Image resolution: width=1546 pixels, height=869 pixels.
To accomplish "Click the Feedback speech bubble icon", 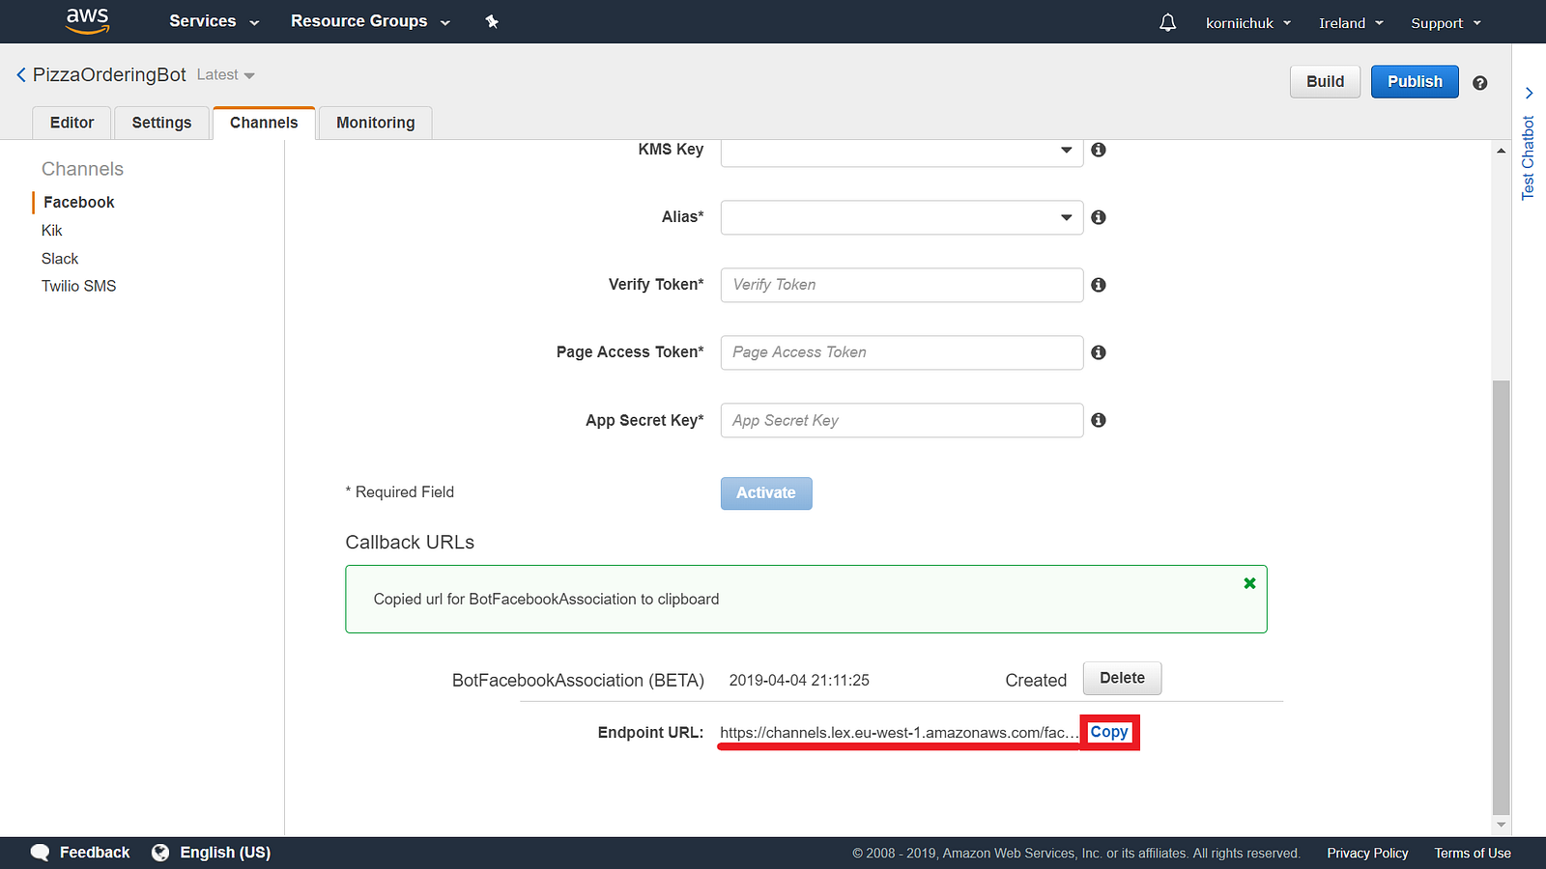I will coord(40,853).
